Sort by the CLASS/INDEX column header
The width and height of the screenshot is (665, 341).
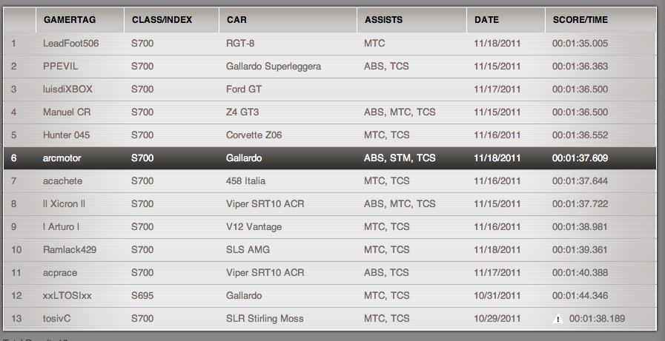pyautogui.click(x=162, y=20)
